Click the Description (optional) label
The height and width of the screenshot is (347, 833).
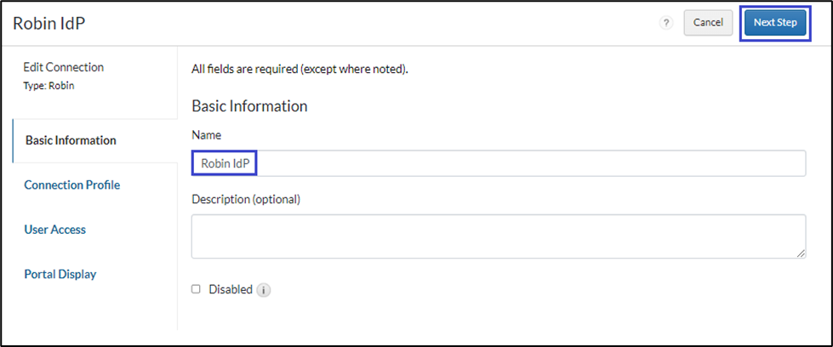[x=246, y=199]
